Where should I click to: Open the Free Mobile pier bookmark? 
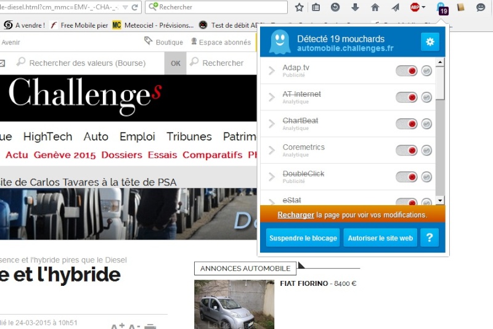79,25
